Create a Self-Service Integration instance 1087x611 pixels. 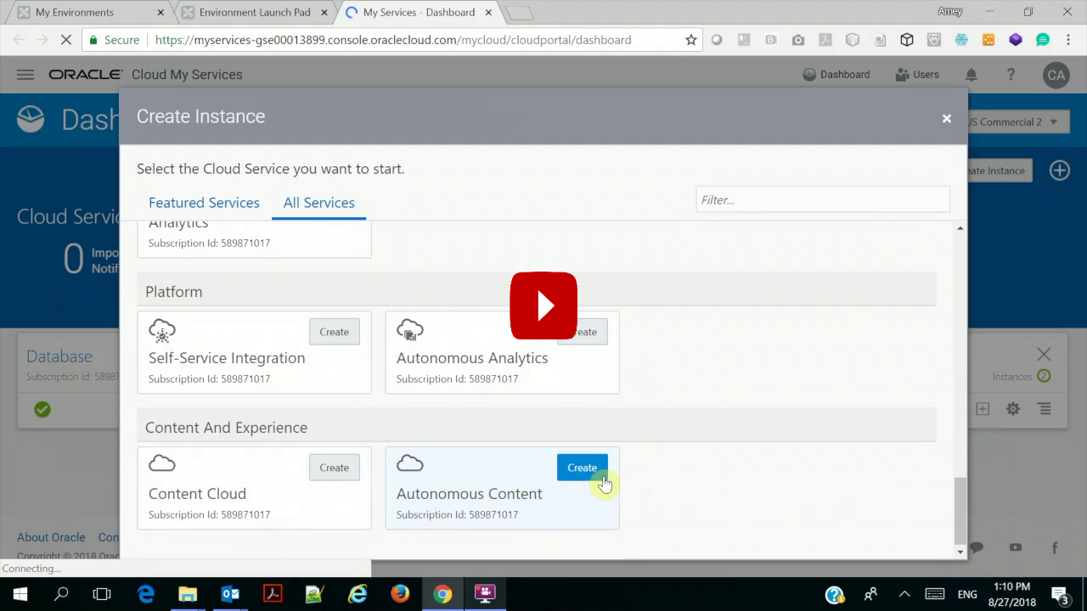tap(334, 332)
